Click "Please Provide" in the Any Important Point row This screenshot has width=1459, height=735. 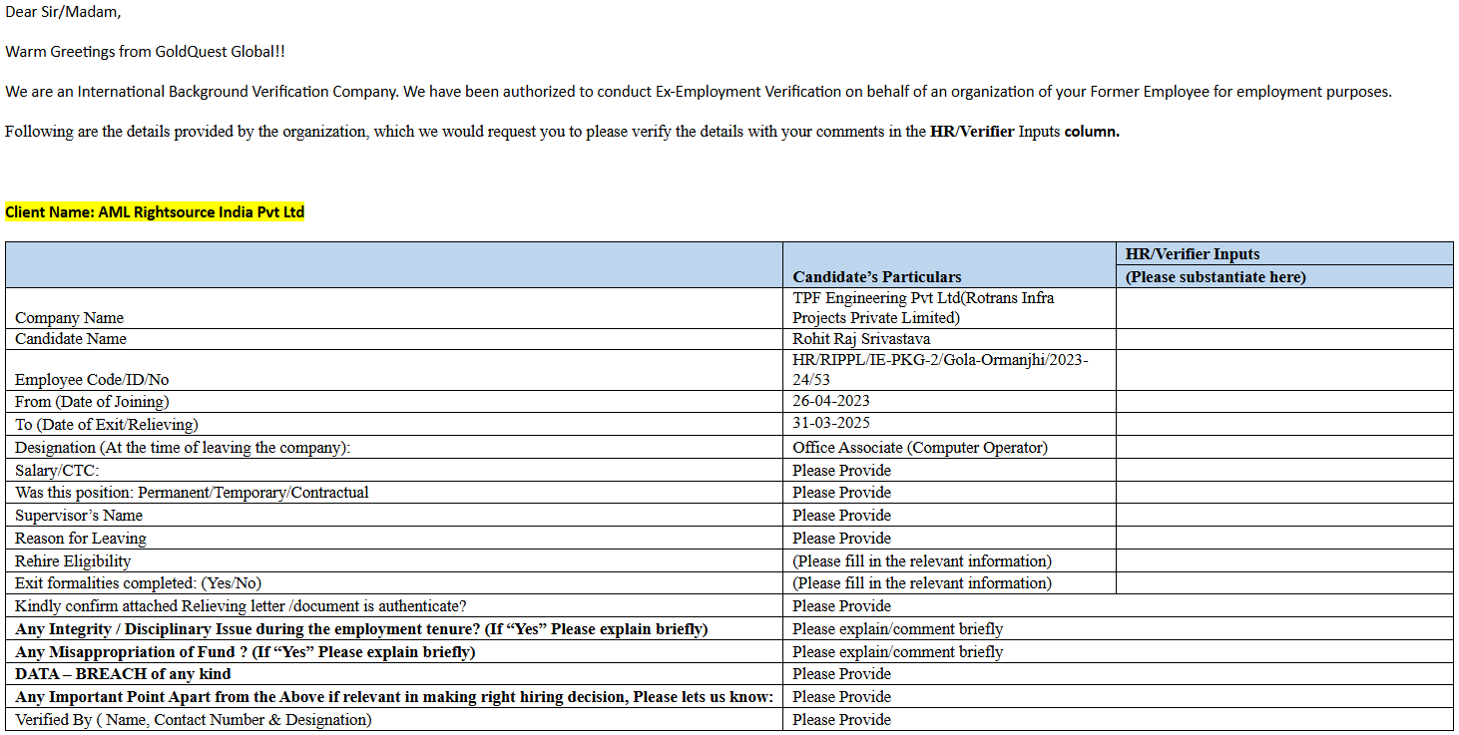point(842,697)
